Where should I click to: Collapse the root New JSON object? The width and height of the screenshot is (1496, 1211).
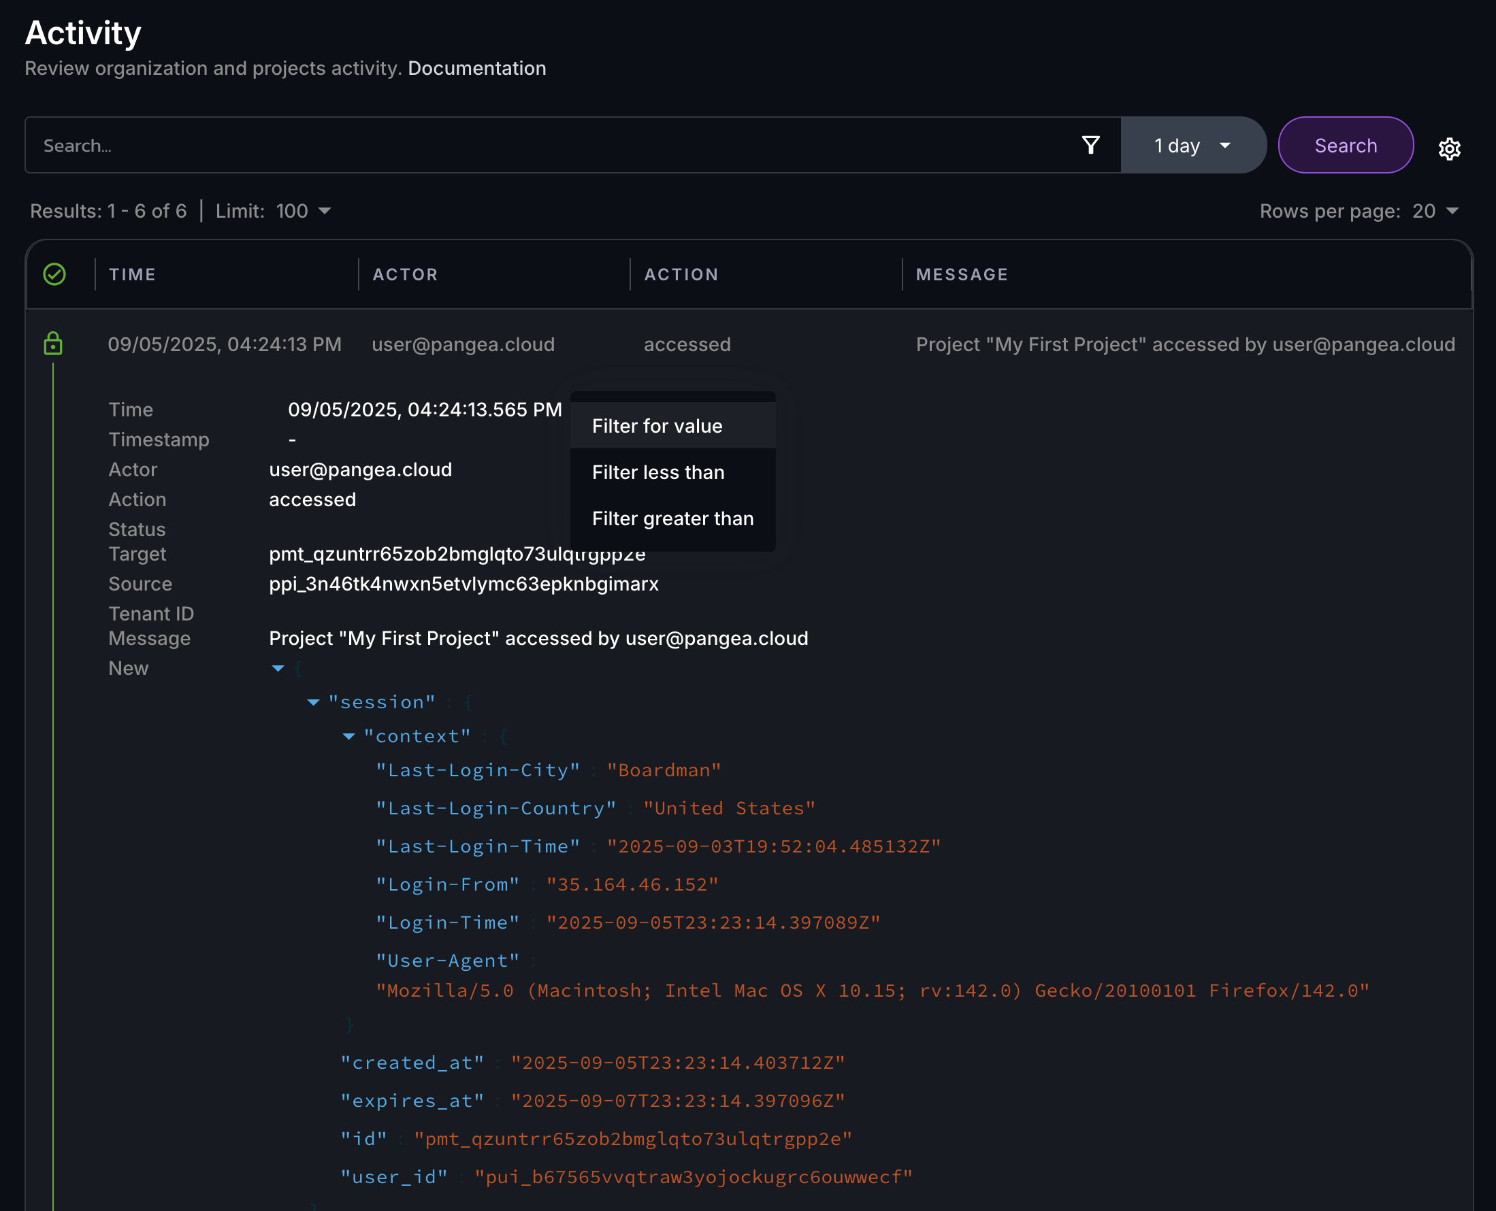278,668
